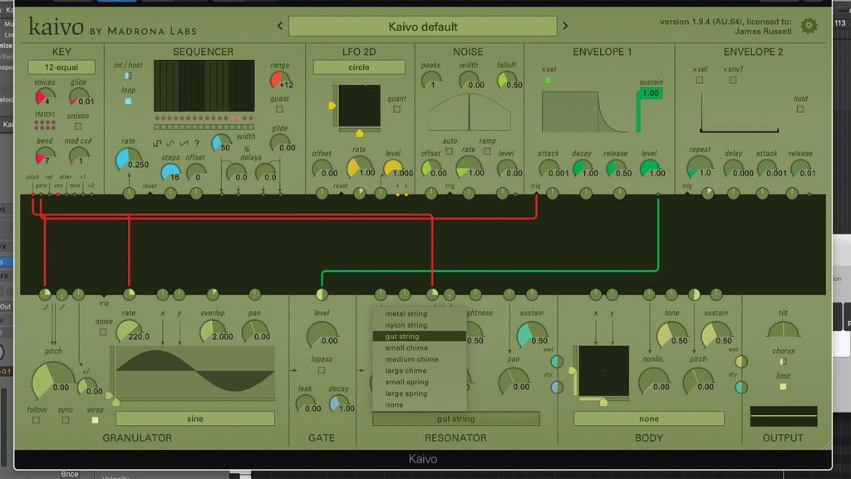Viewport: 851px width, 479px height.
Task: Open the circle shape selector in LFO 2D
Action: [x=358, y=67]
